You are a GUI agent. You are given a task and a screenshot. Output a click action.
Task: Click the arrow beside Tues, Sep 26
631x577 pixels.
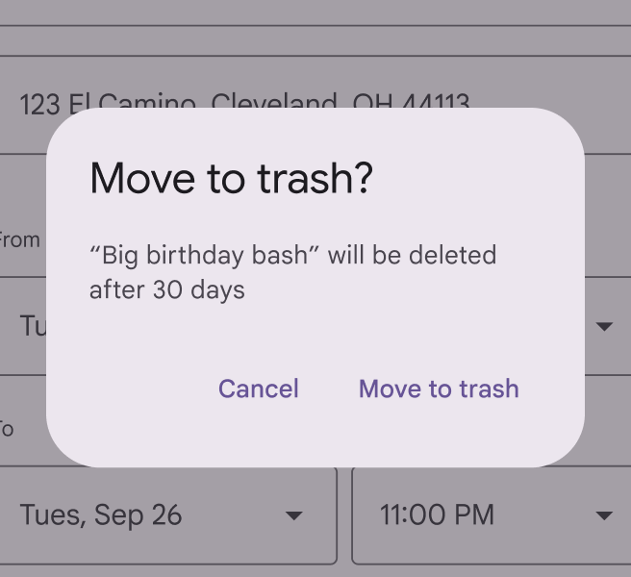click(294, 516)
